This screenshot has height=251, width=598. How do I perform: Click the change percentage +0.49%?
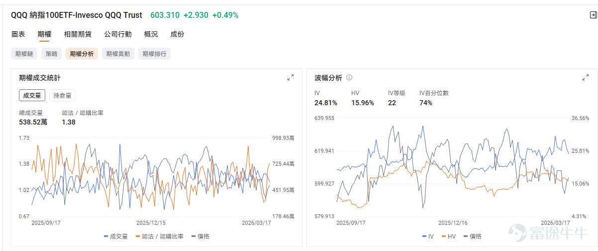[225, 15]
